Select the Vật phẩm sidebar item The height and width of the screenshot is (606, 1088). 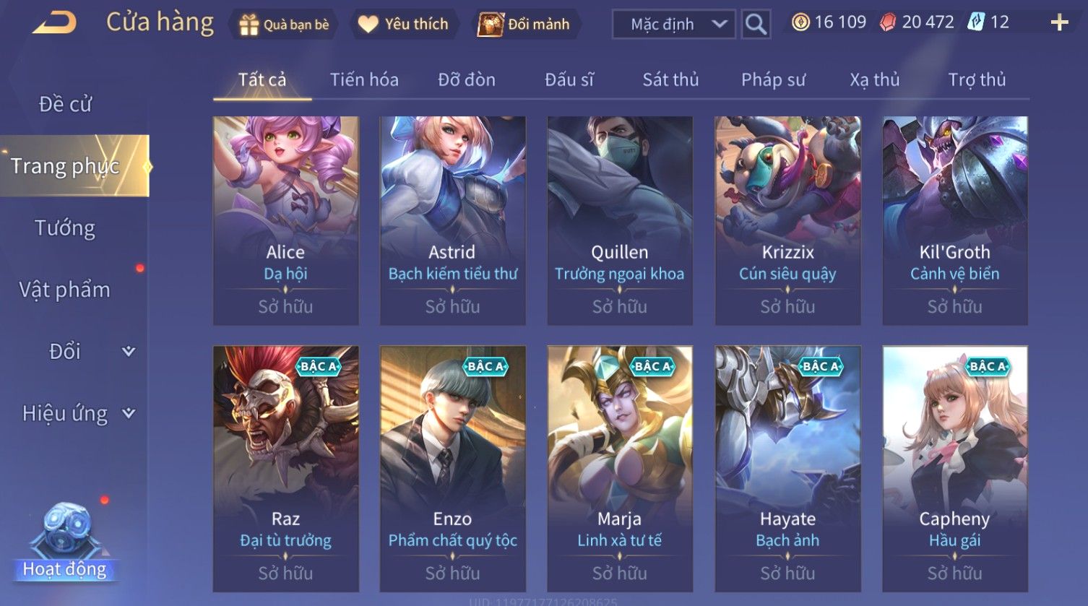[x=65, y=290]
